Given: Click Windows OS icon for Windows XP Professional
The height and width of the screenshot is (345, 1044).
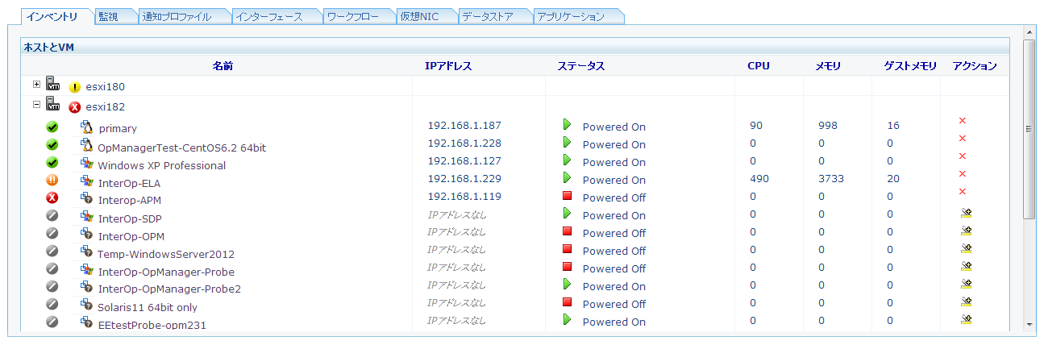Looking at the screenshot, I should pyautogui.click(x=87, y=162).
